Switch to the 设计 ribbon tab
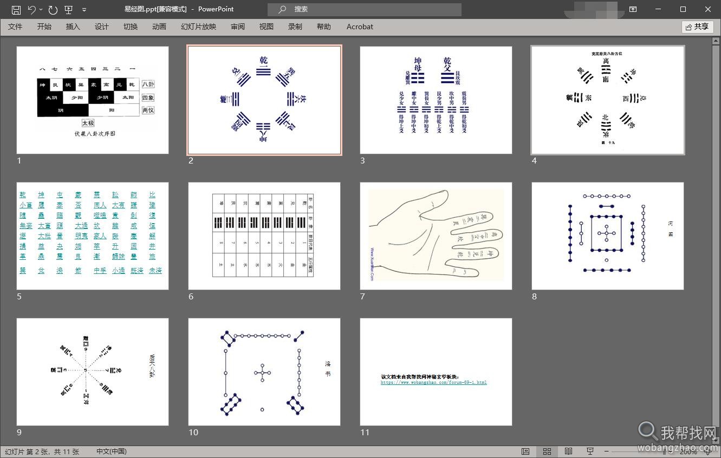The image size is (721, 458). click(x=101, y=27)
